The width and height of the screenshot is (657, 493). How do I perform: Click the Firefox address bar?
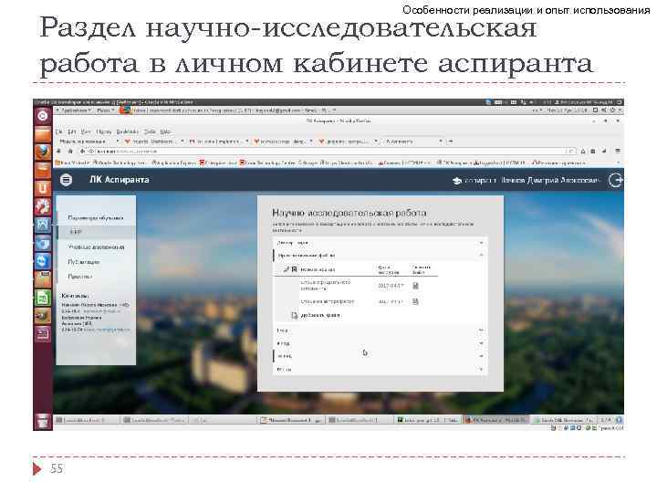click(327, 152)
